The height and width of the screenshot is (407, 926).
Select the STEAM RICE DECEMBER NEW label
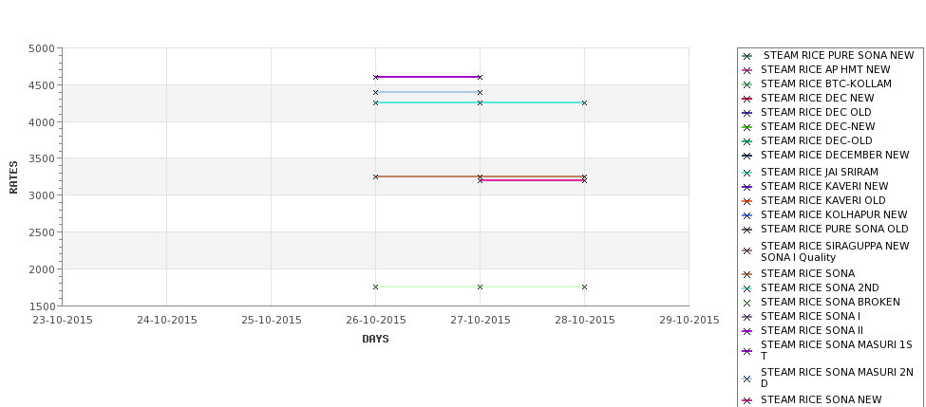point(835,156)
